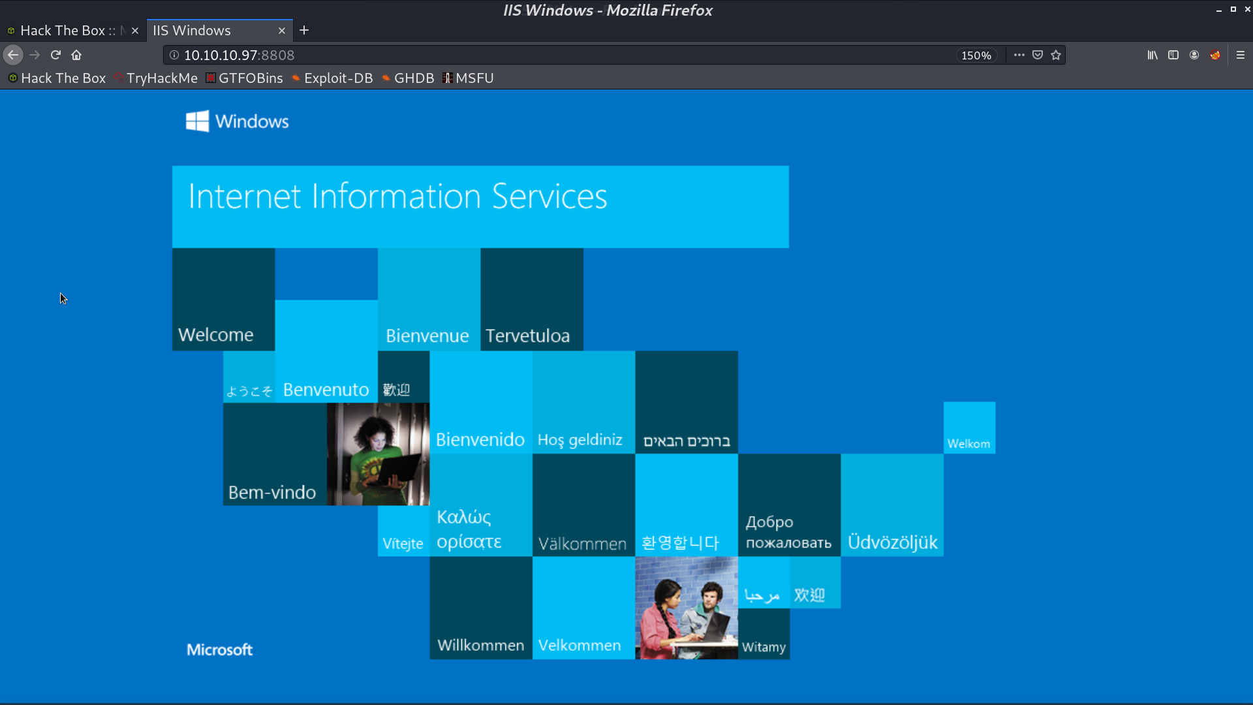Click the Benvenuto tile
The image size is (1253, 705).
326,351
